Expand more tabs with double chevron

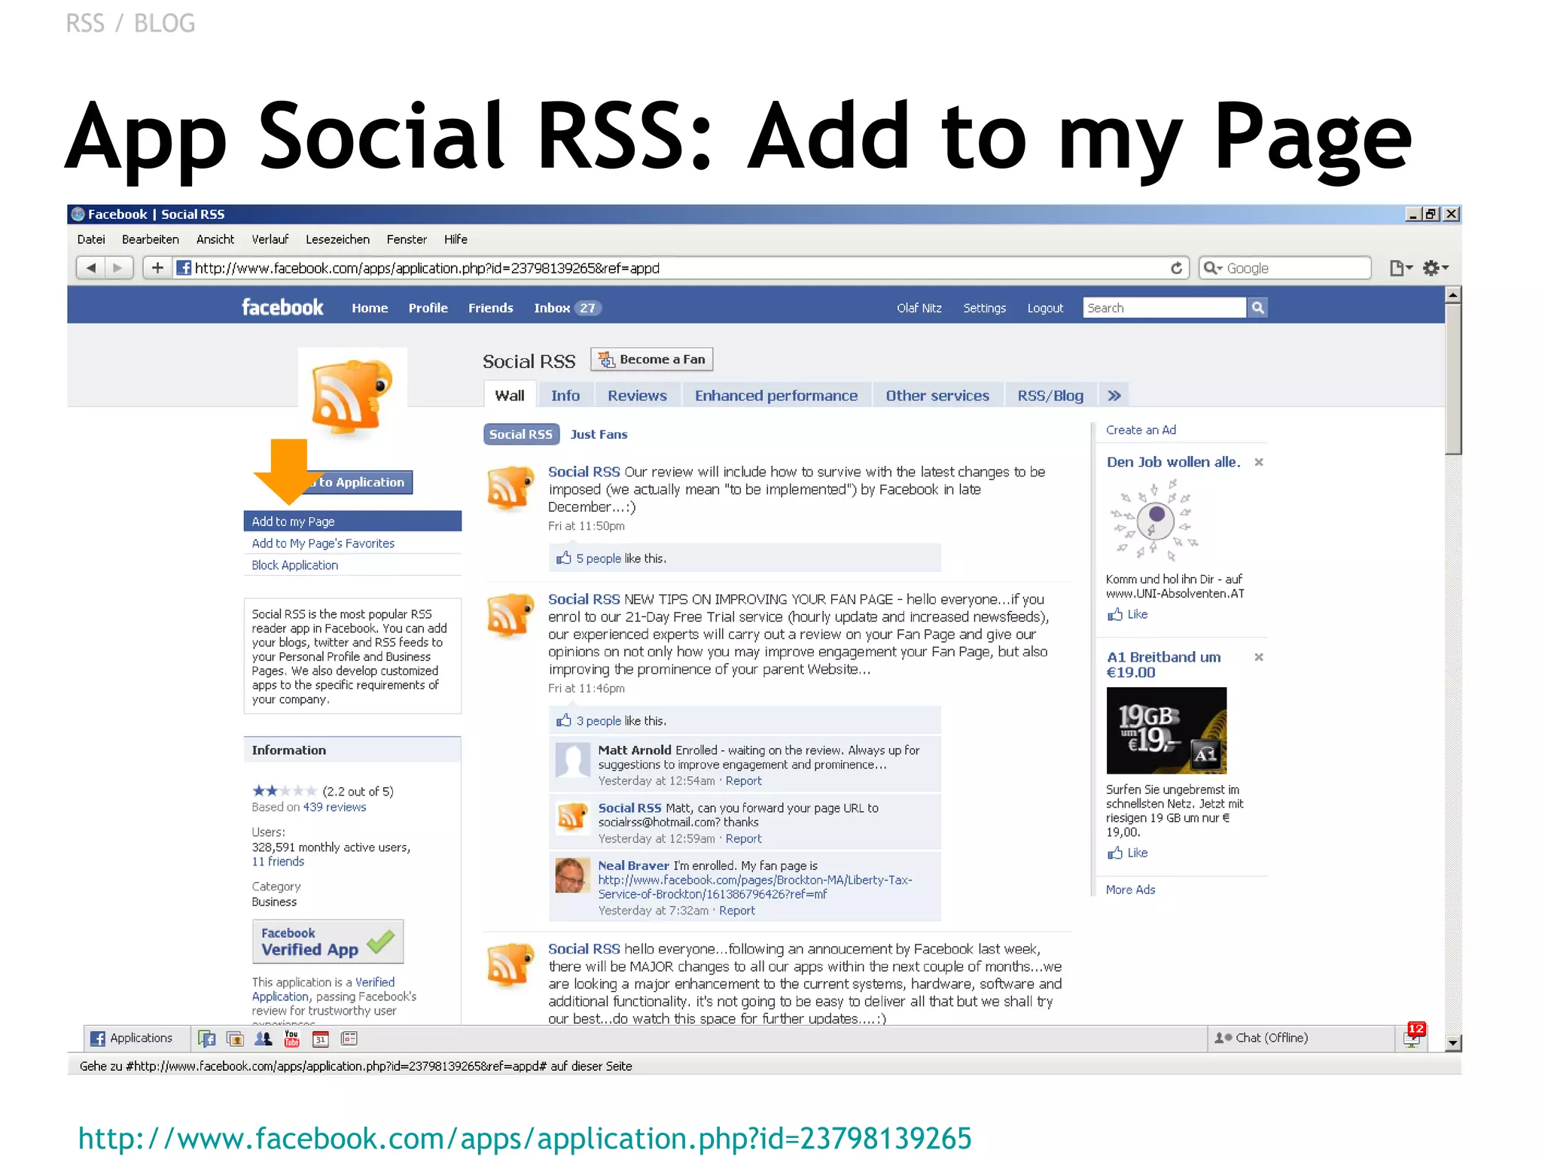(1114, 396)
